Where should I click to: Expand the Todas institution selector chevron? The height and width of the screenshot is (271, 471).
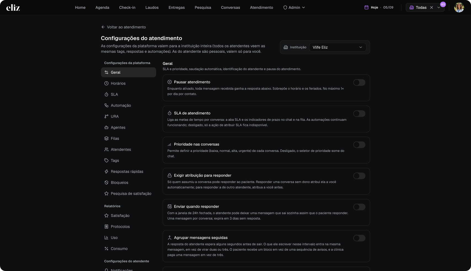point(439,7)
